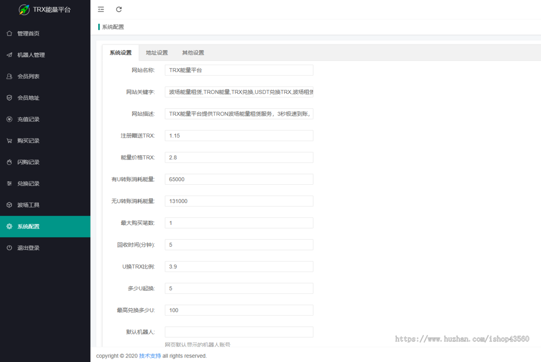The height and width of the screenshot is (362, 541).
Task: Click the paper-plane icon beside 机器人管理
Action: click(x=9, y=55)
